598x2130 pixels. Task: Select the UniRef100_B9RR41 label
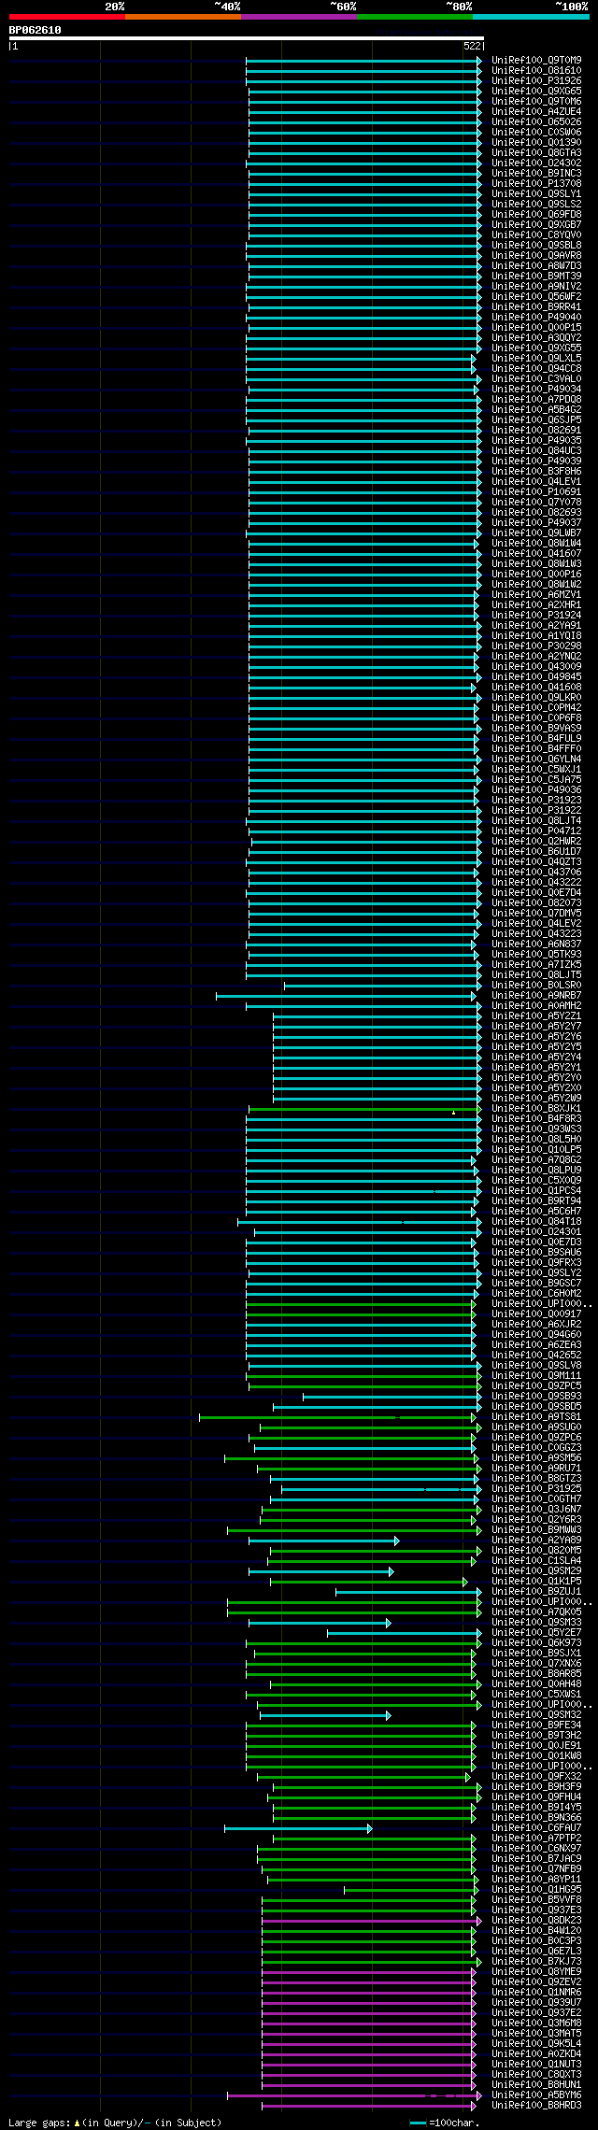(x=536, y=307)
